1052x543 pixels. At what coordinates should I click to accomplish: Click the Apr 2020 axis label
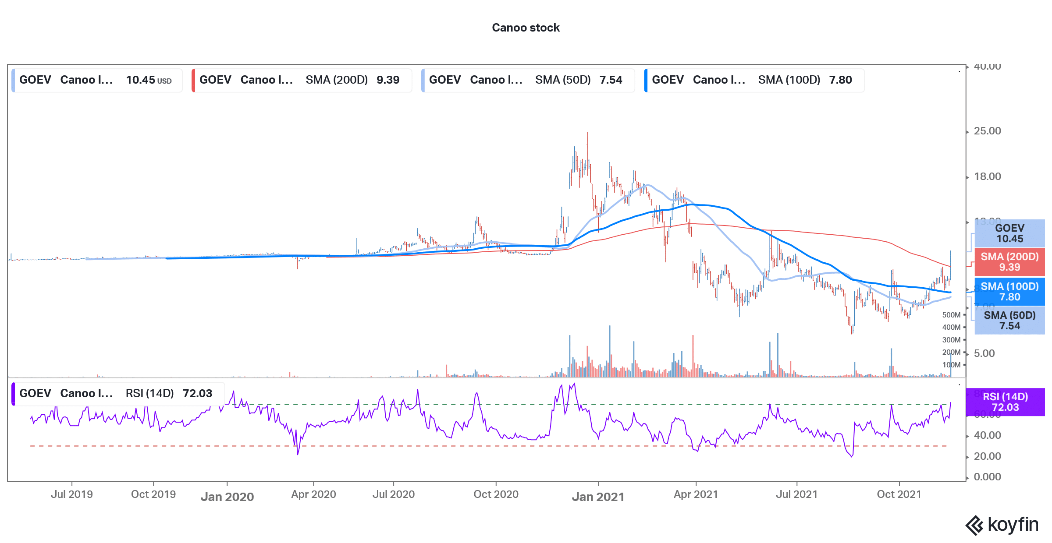pos(313,494)
